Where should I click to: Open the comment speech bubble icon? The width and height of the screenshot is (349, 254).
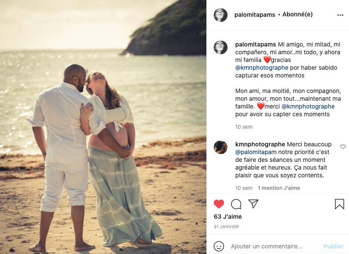click(236, 204)
